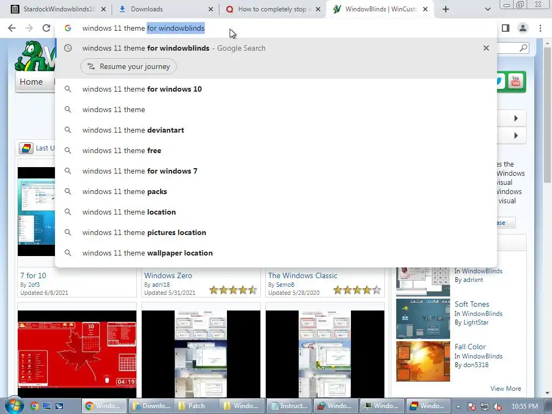Viewport: 552px width, 414px height.
Task: Choose 'windows 11 theme free' suggestion
Action: point(276,150)
